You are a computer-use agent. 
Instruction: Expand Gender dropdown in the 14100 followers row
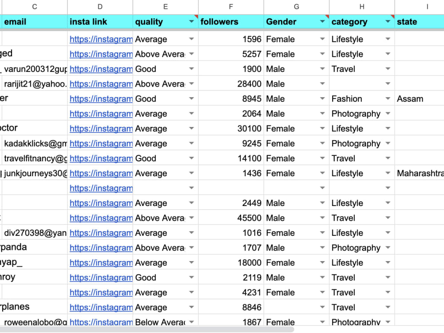click(x=322, y=159)
